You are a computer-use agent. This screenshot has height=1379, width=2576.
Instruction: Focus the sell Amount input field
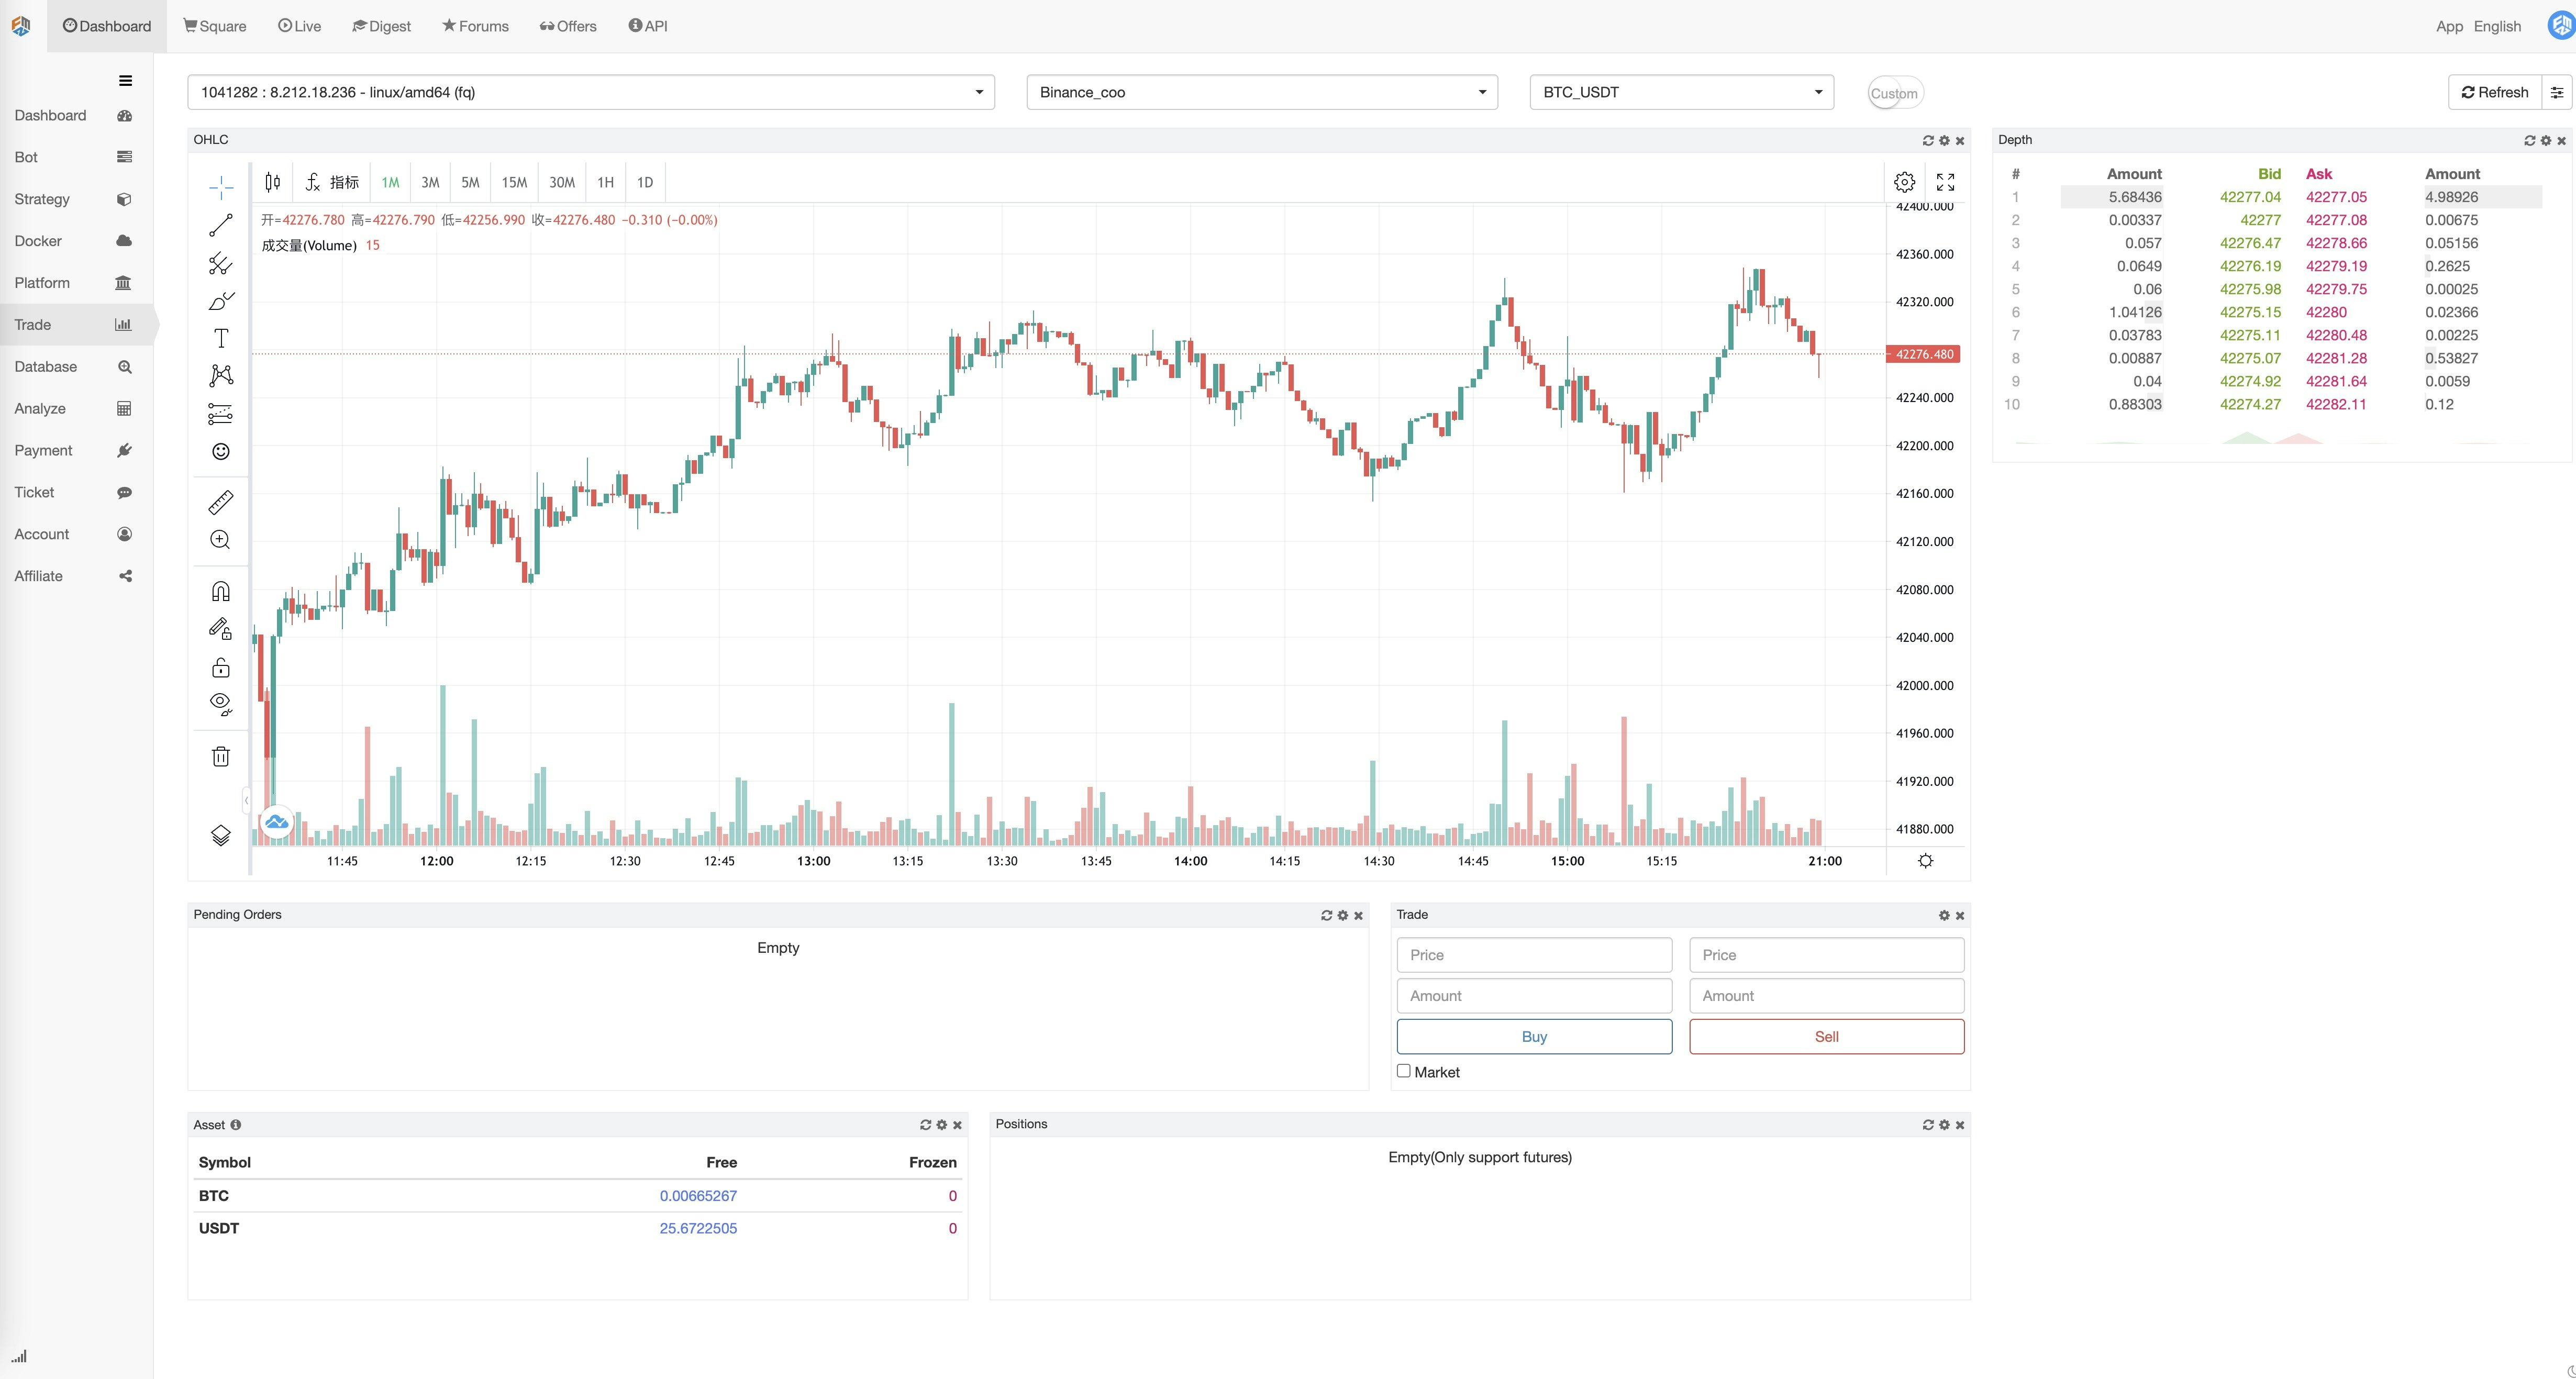click(x=1827, y=996)
